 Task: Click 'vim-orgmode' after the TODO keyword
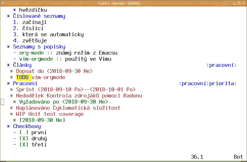coord(48,77)
